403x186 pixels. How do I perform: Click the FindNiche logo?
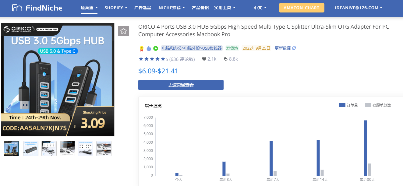click(37, 8)
